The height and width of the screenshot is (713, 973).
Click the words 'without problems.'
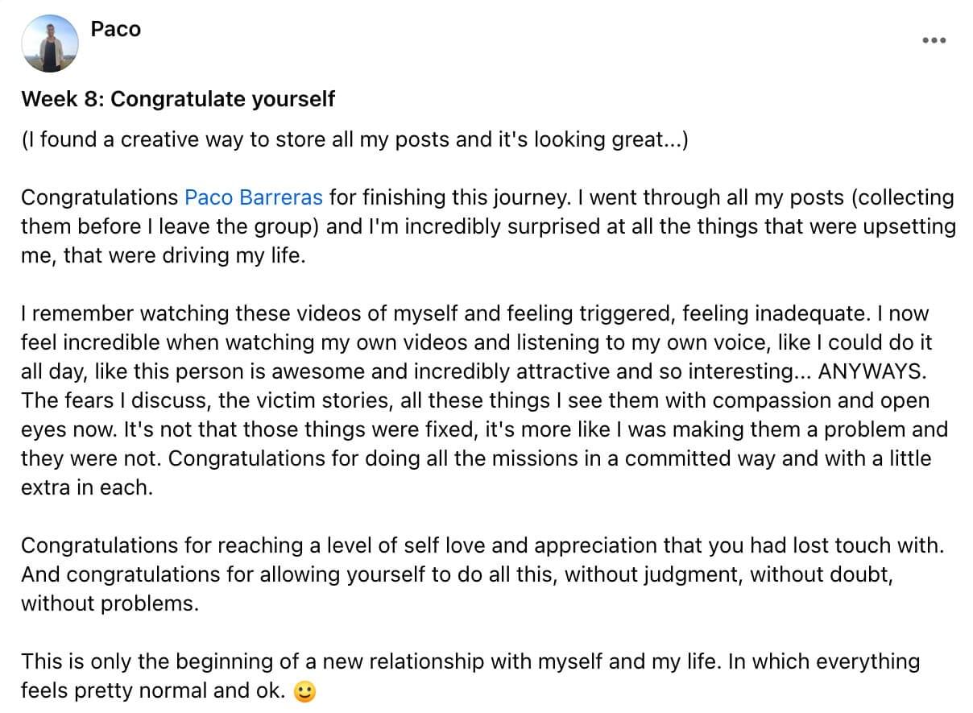point(110,603)
